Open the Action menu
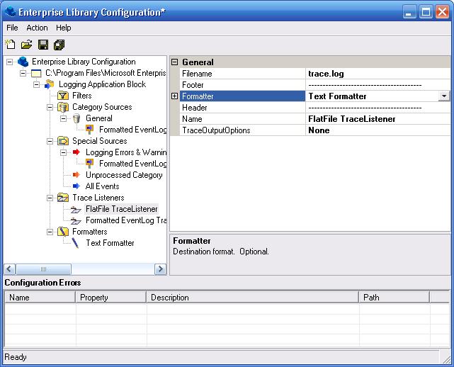This screenshot has width=454, height=367. [37, 28]
